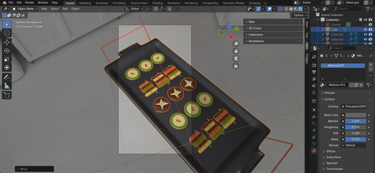Viewport: 375px width, 173px height.
Task: Switch to the Modeling workspace tab
Action: (x=85, y=3)
